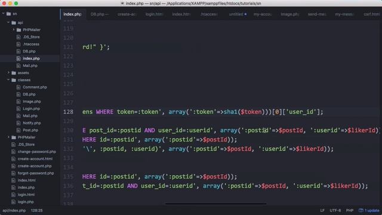Collapse the sn root folder

[4, 14]
